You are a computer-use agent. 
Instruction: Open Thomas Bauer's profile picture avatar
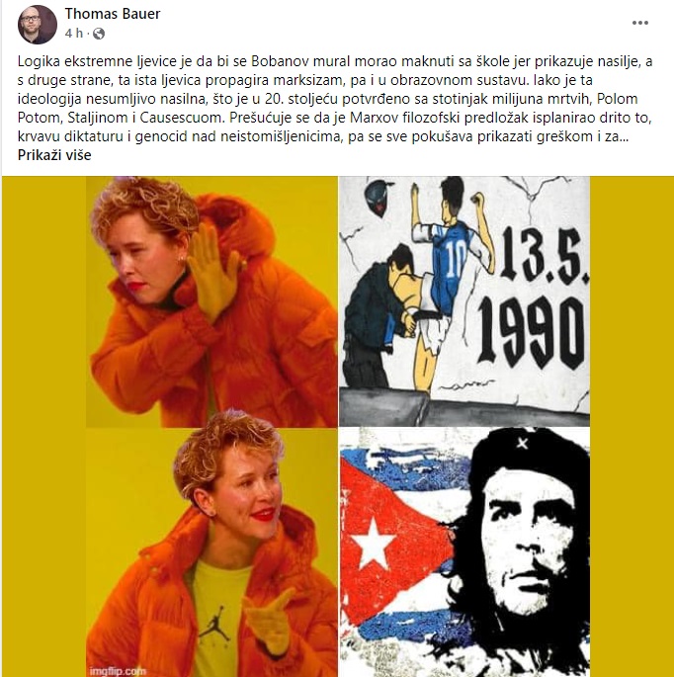pos(38,24)
